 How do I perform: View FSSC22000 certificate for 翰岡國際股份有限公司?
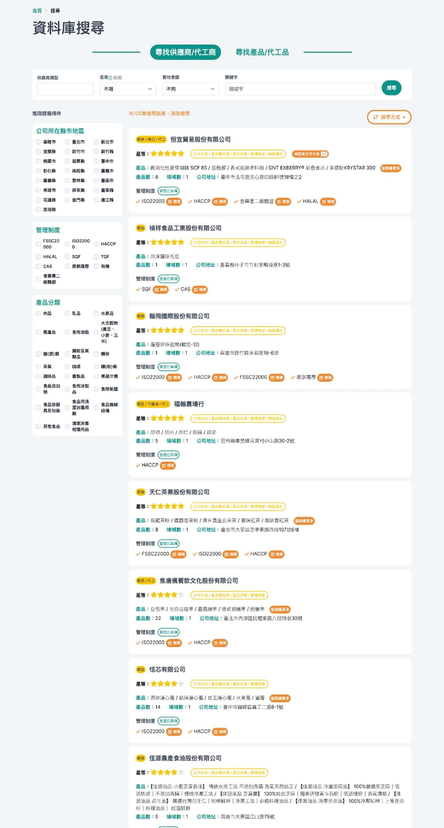(277, 378)
